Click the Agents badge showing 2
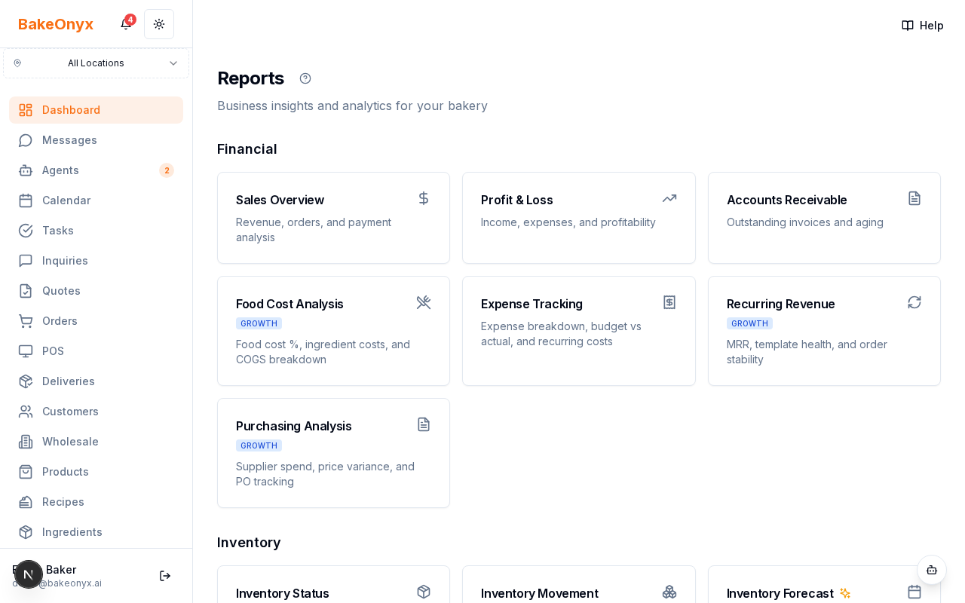 [167, 170]
